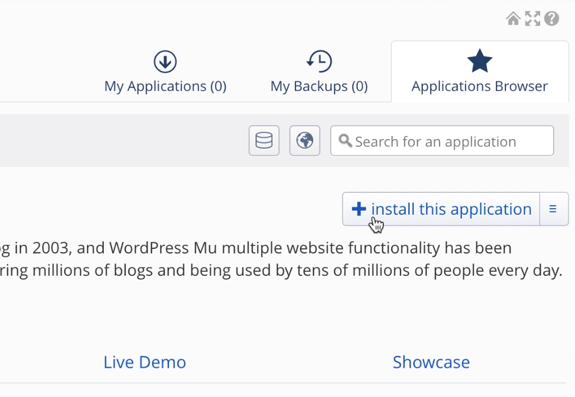575x397 pixels.
Task: Toggle fullscreen with the expand arrows icon
Action: tap(532, 19)
